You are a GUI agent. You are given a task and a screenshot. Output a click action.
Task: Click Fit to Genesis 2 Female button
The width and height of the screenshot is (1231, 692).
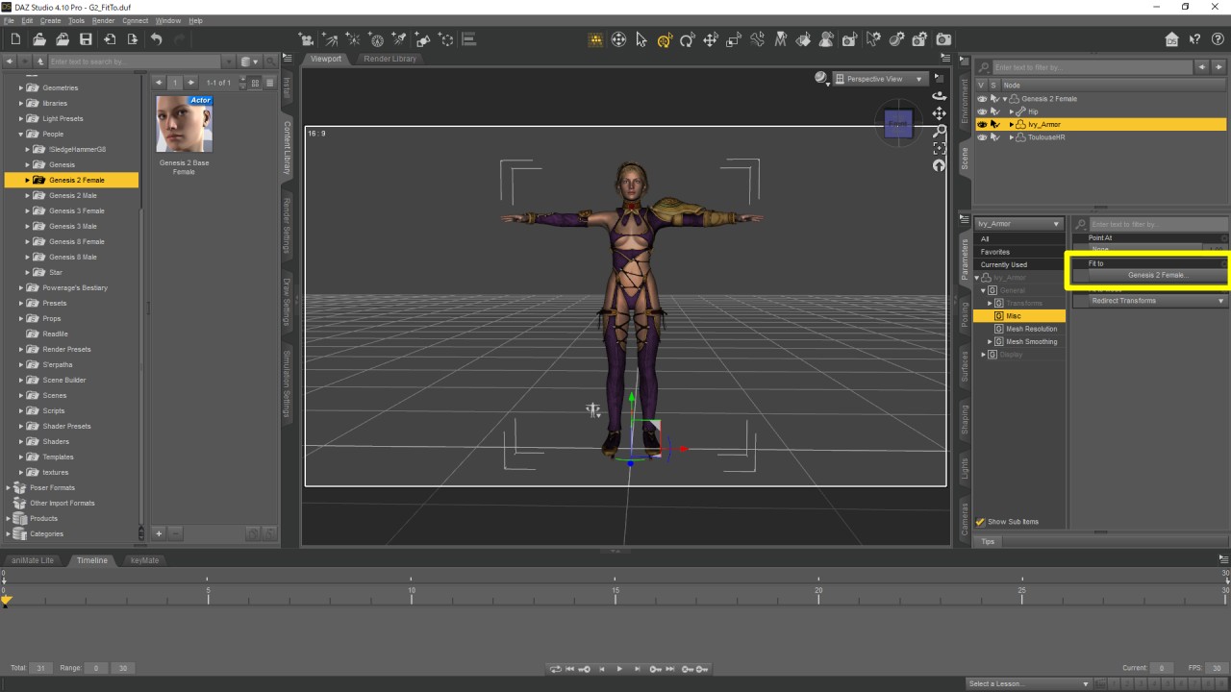1157,275
